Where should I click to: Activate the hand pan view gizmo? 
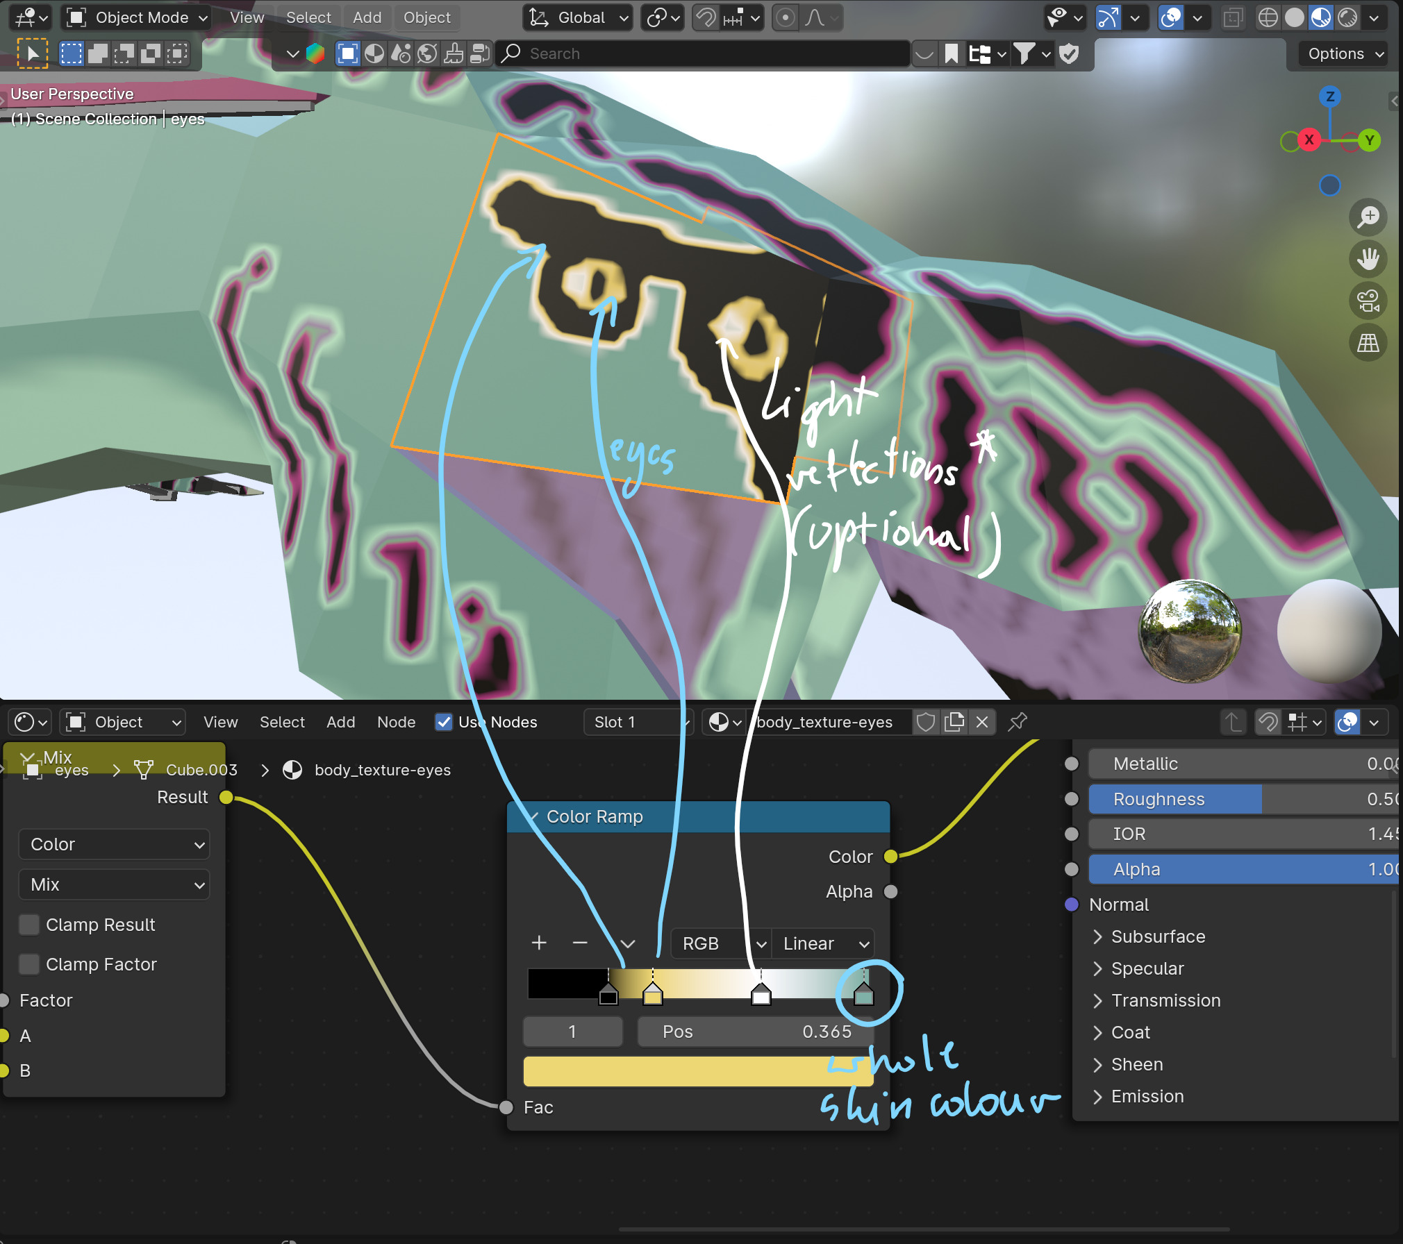1368,259
